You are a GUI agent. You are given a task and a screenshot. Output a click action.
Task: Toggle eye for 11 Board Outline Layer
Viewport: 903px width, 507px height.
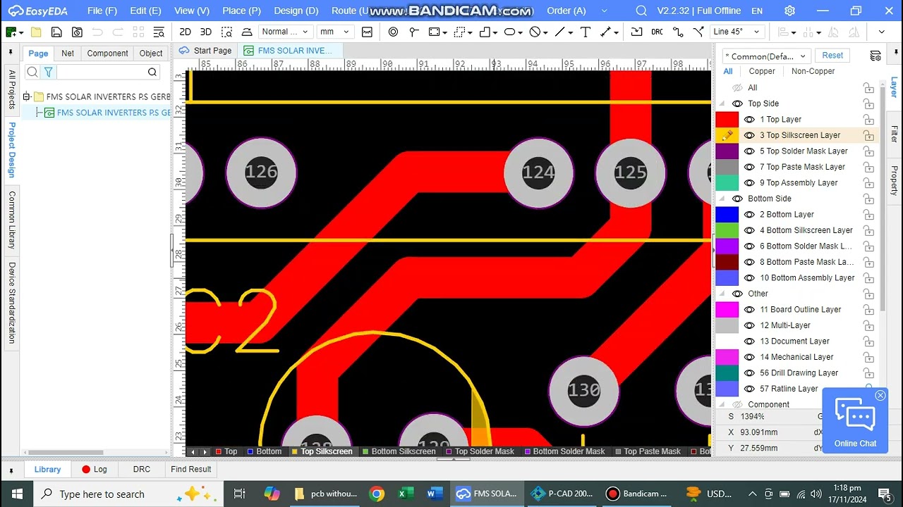pos(749,310)
